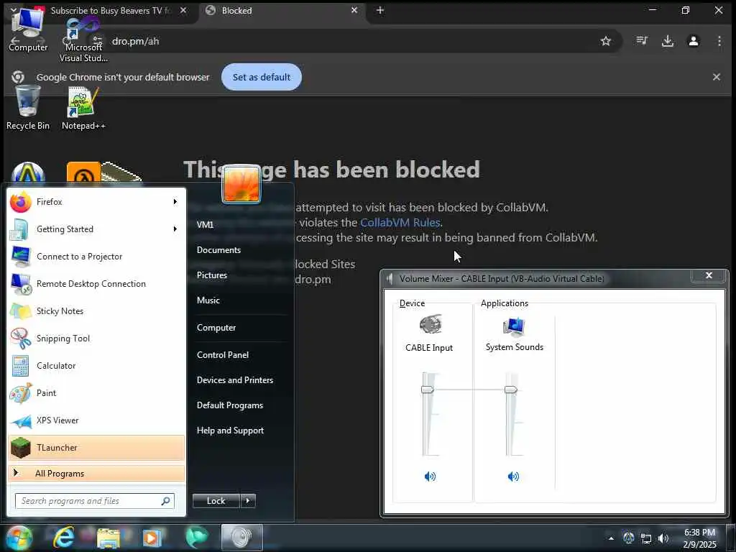
Task: Open Getting Started in Start menu
Action: [96, 229]
